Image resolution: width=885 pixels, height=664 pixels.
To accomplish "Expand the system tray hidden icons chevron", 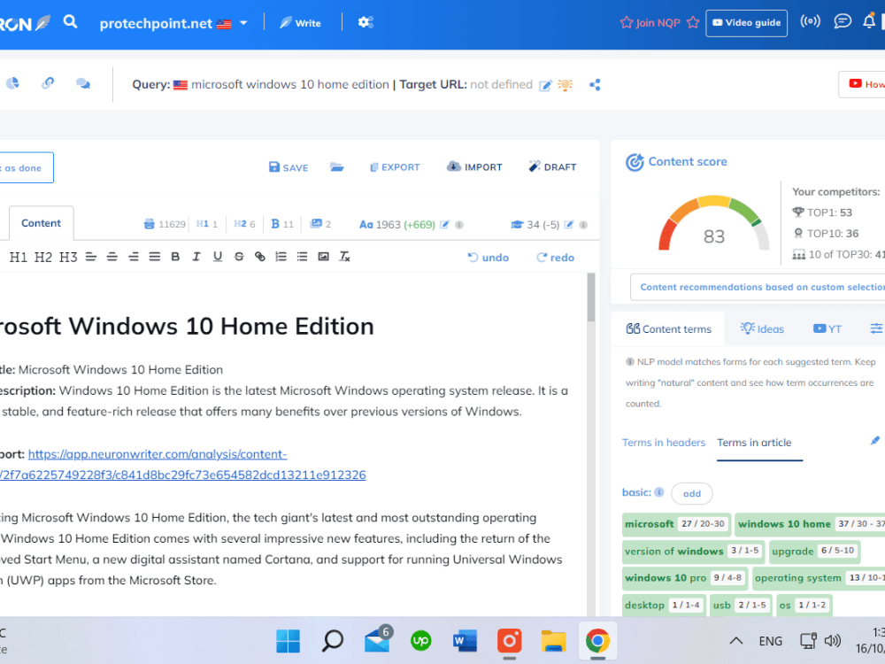I will click(736, 641).
